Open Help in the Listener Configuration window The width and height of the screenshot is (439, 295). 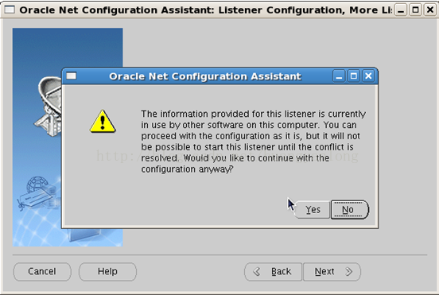coord(107,271)
